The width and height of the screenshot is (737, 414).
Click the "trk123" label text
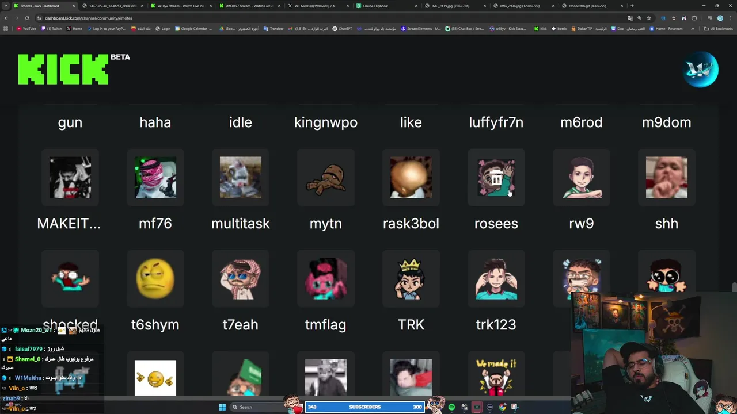[496, 325]
